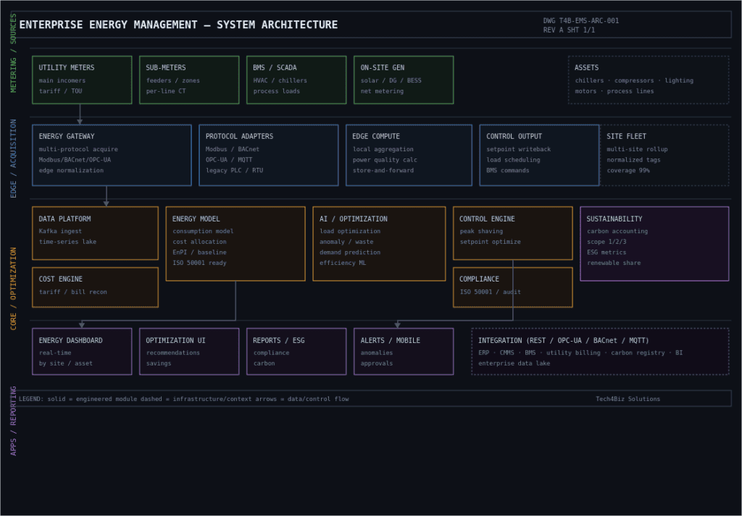Select the 'Kafka ingest' line
The width and height of the screenshot is (742, 516).
coord(60,231)
